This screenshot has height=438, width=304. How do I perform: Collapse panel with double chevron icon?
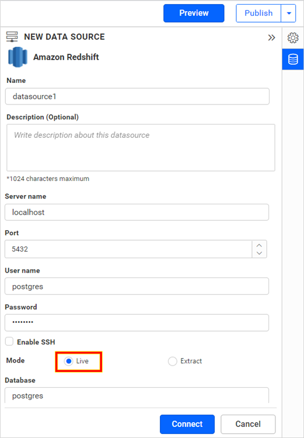point(271,38)
